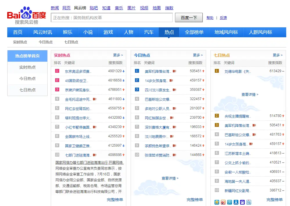Expand 更多 in the 实时热点 panel
Image resolution: width=290 pixels, height=206 pixels.
(118, 55)
